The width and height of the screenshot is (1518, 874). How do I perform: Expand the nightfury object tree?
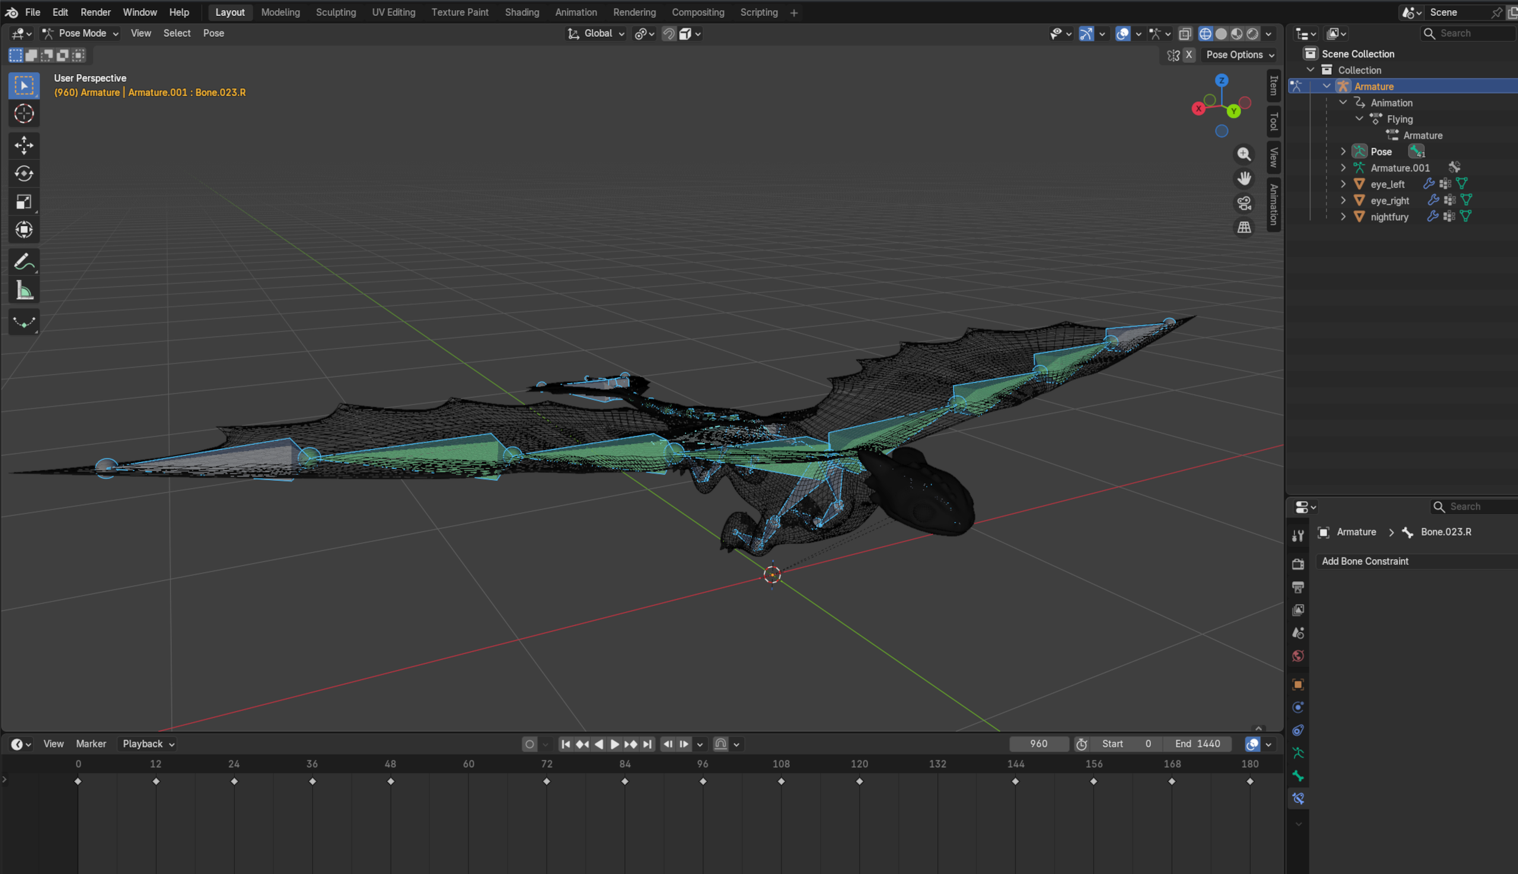click(1343, 216)
